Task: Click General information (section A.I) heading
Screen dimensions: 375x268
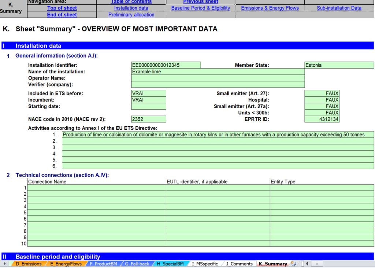Action: click(56, 56)
